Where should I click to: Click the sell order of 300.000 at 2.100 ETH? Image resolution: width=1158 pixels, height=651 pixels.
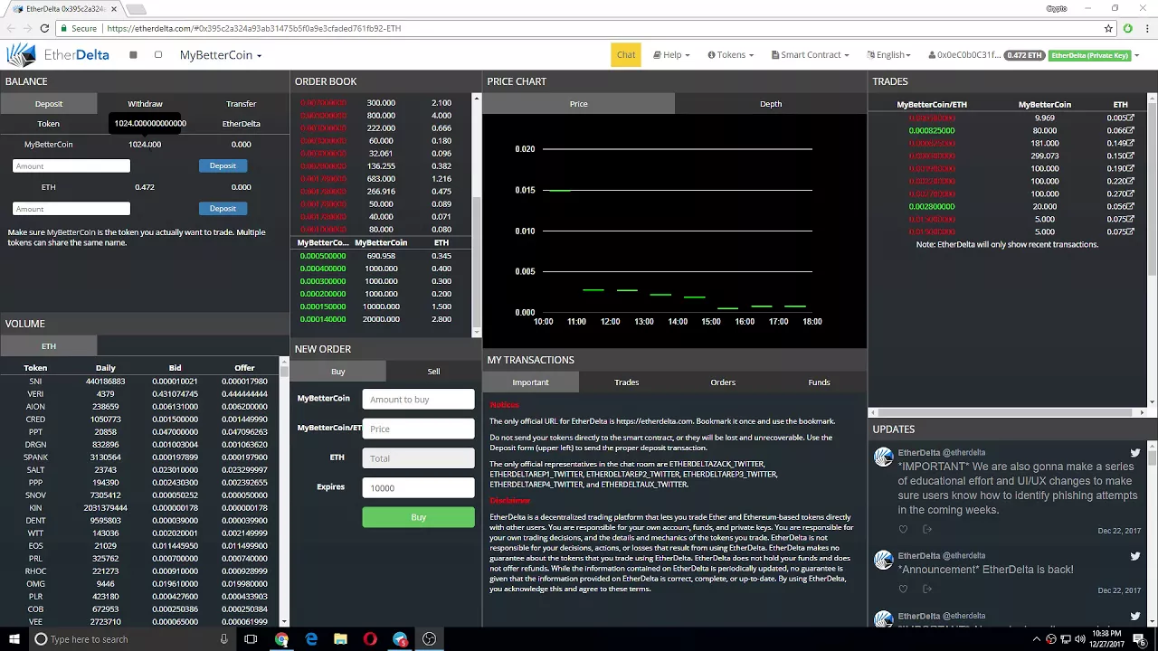click(381, 103)
